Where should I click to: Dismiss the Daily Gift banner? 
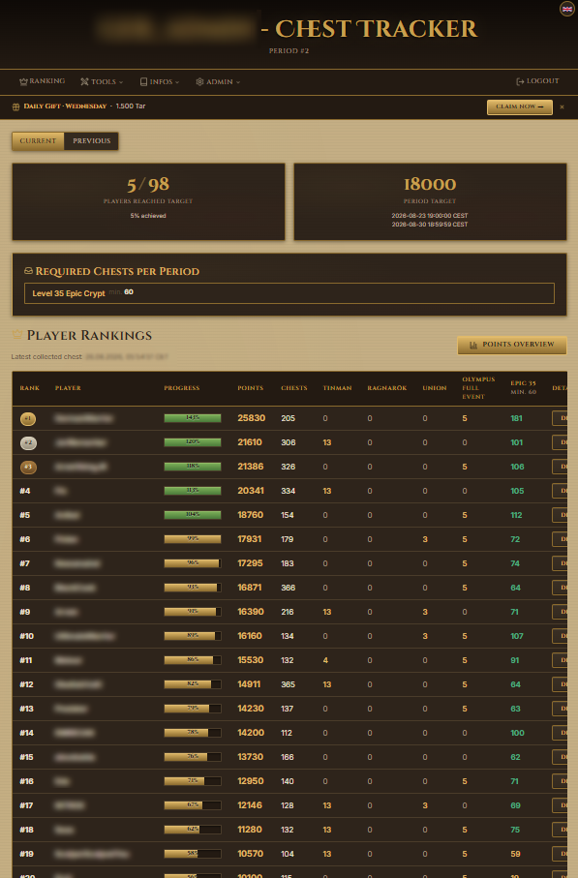click(562, 106)
